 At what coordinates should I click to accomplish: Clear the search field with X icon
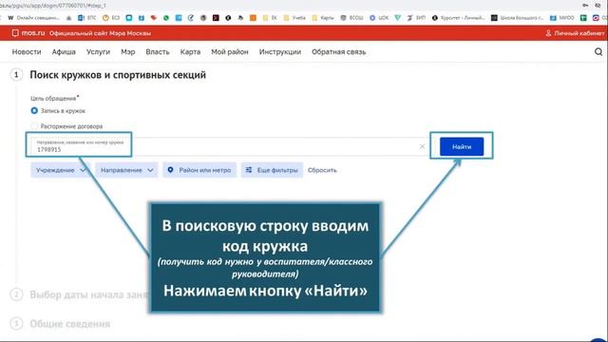click(x=422, y=146)
